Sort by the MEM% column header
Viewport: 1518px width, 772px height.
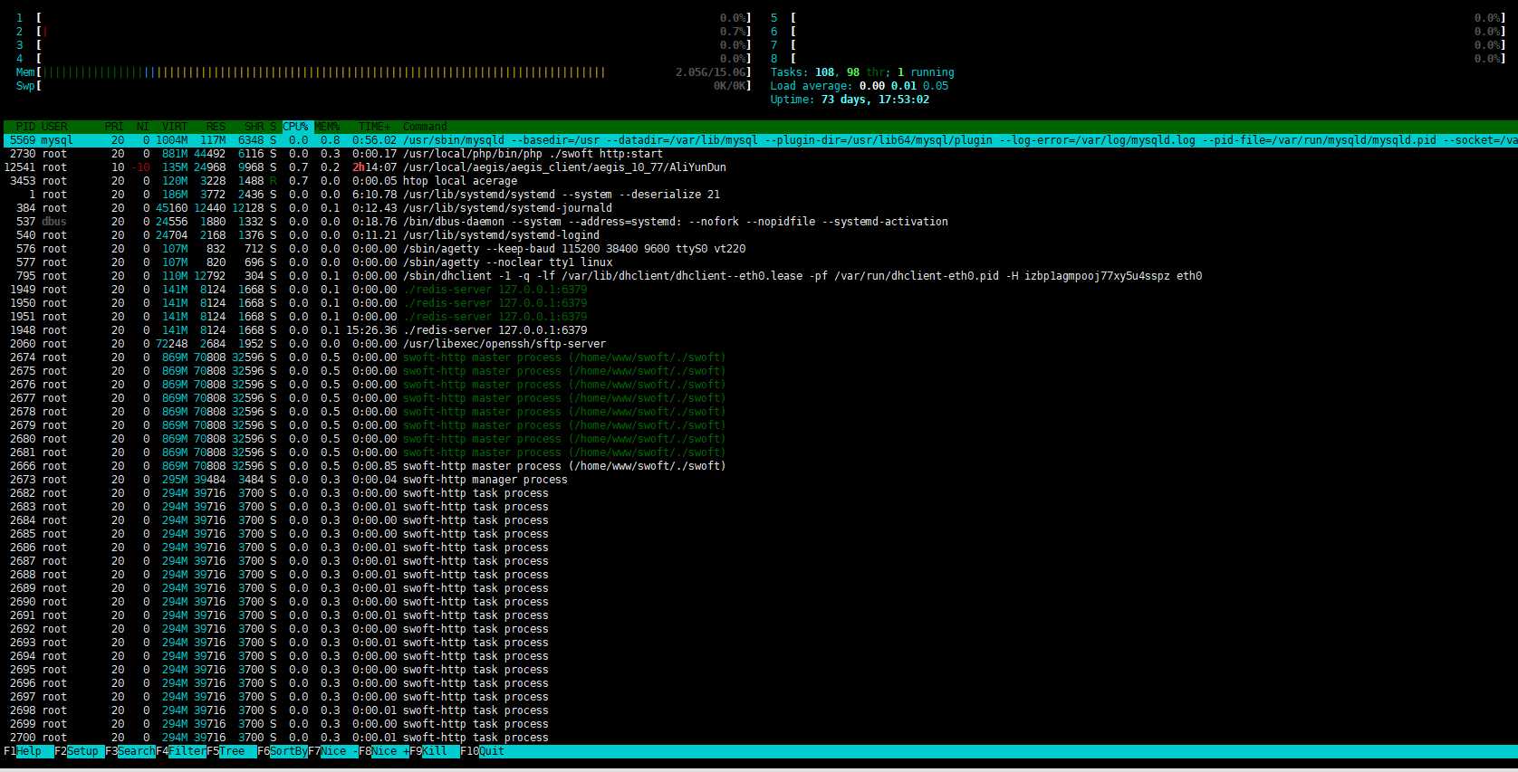click(x=327, y=127)
